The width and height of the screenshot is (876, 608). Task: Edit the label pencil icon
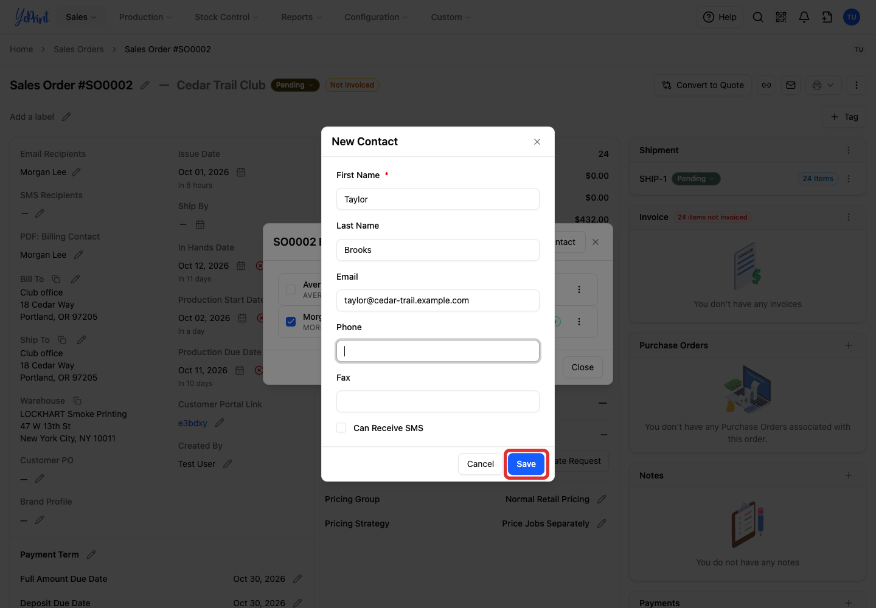(x=66, y=117)
